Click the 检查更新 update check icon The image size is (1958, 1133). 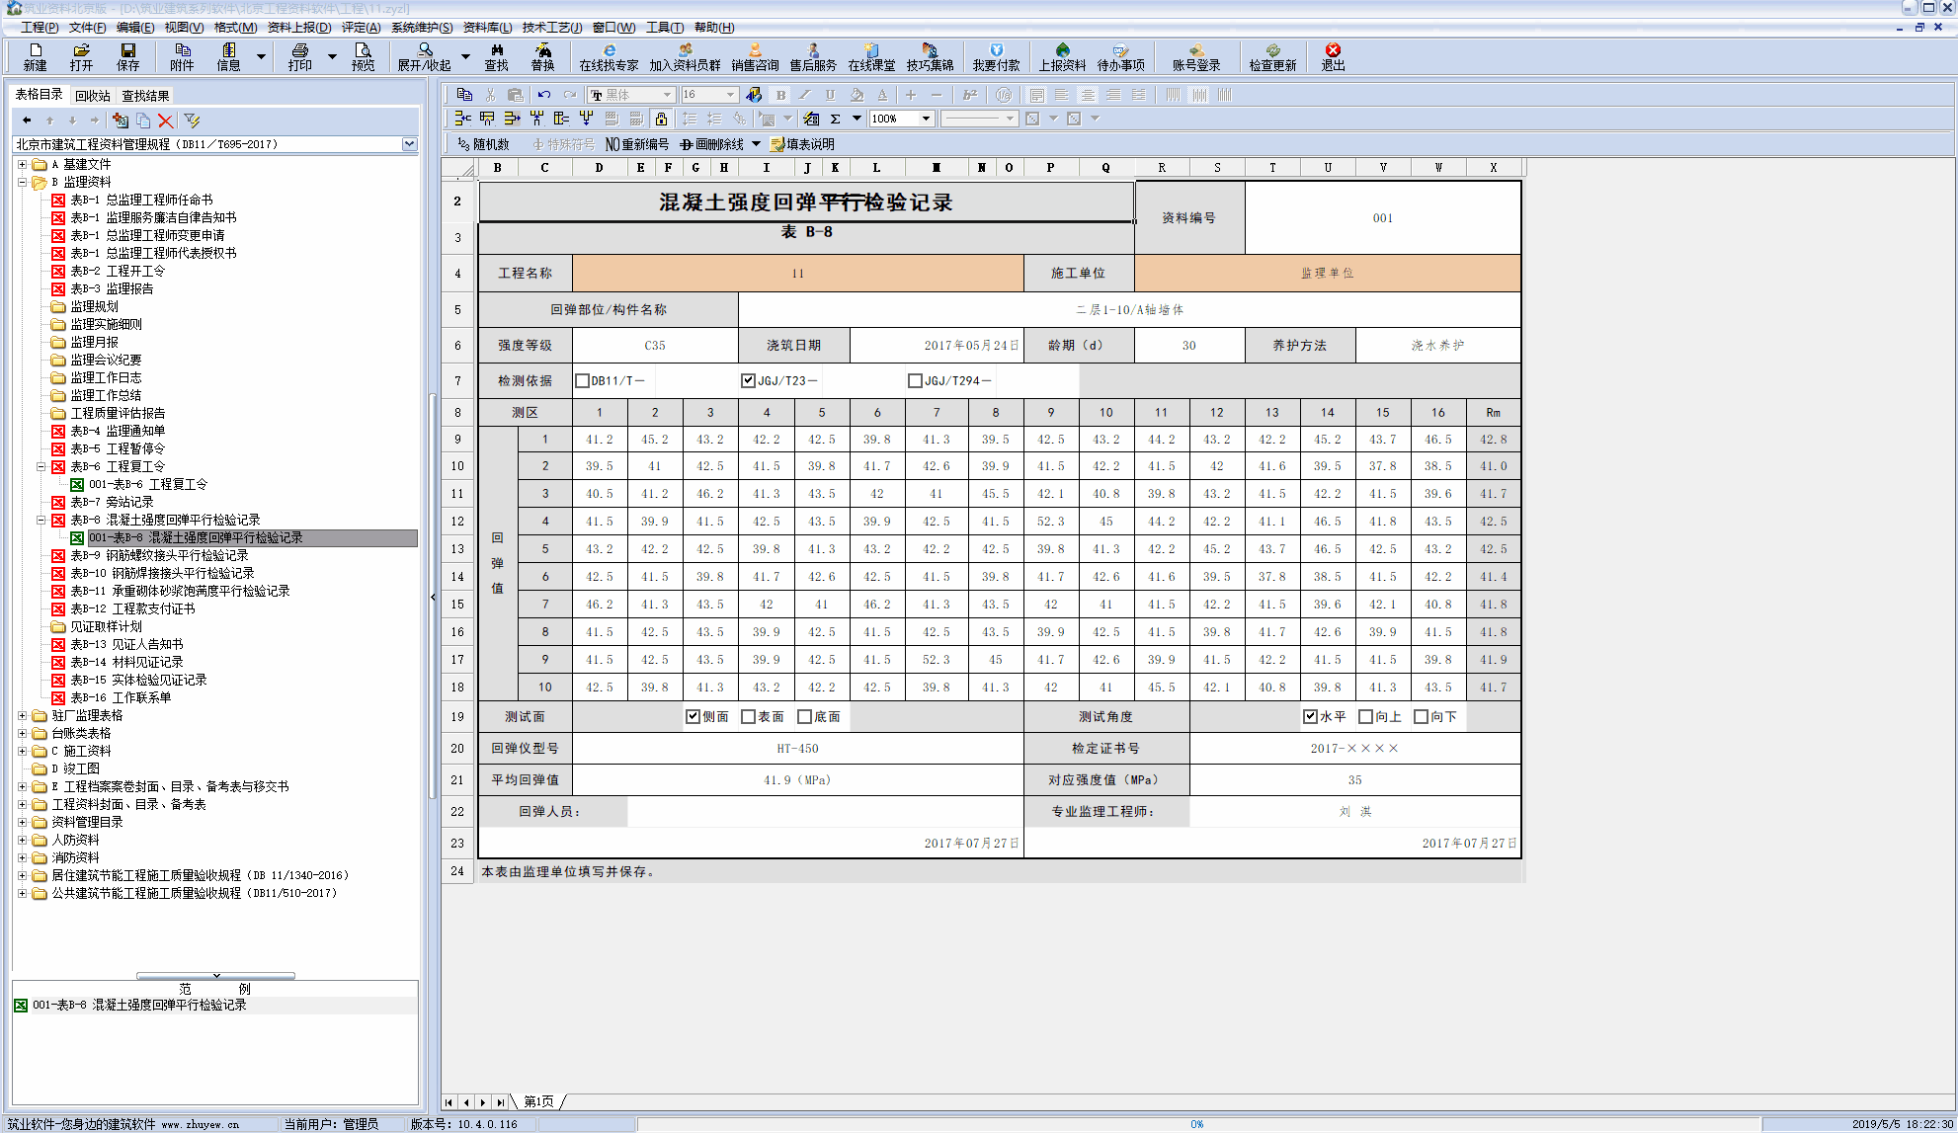[x=1272, y=57]
